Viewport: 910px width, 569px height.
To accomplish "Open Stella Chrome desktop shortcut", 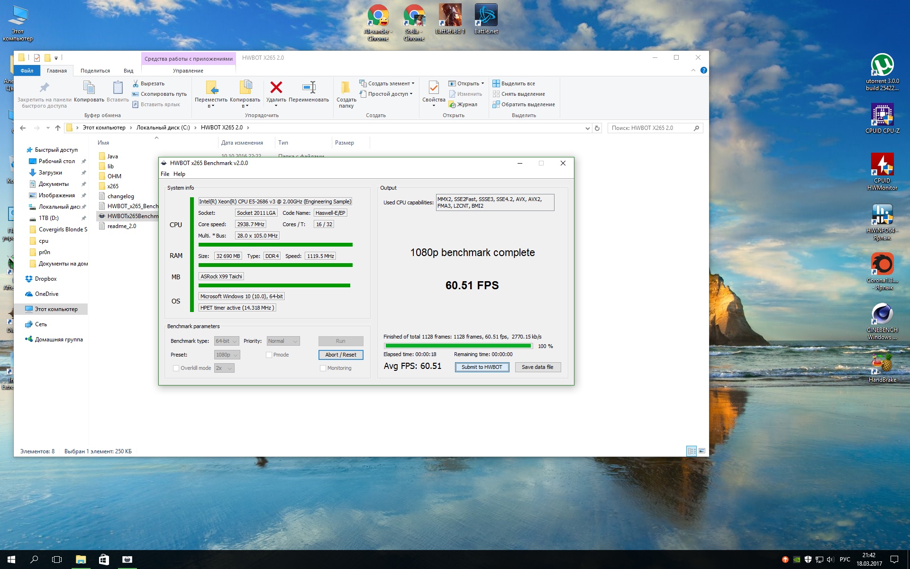I will tap(414, 22).
